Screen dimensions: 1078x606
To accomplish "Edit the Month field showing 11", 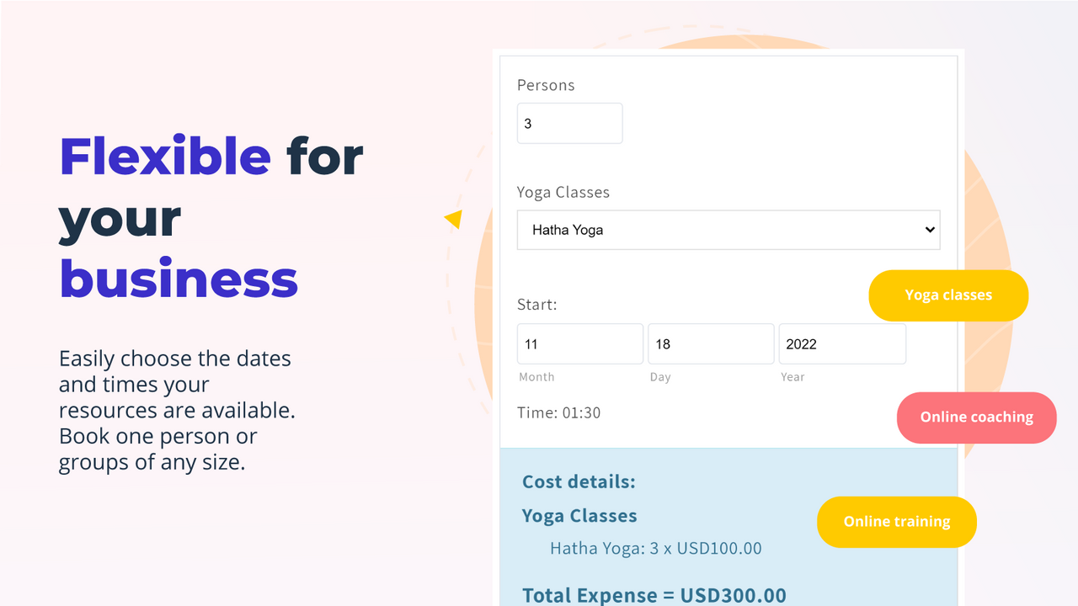I will pyautogui.click(x=579, y=343).
